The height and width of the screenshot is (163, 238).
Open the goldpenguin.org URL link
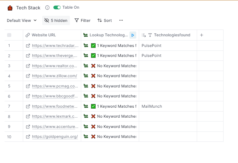click(55, 137)
